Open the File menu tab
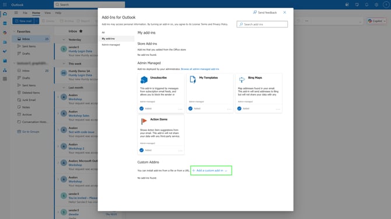This screenshot has height=219, width=391. [25, 13]
